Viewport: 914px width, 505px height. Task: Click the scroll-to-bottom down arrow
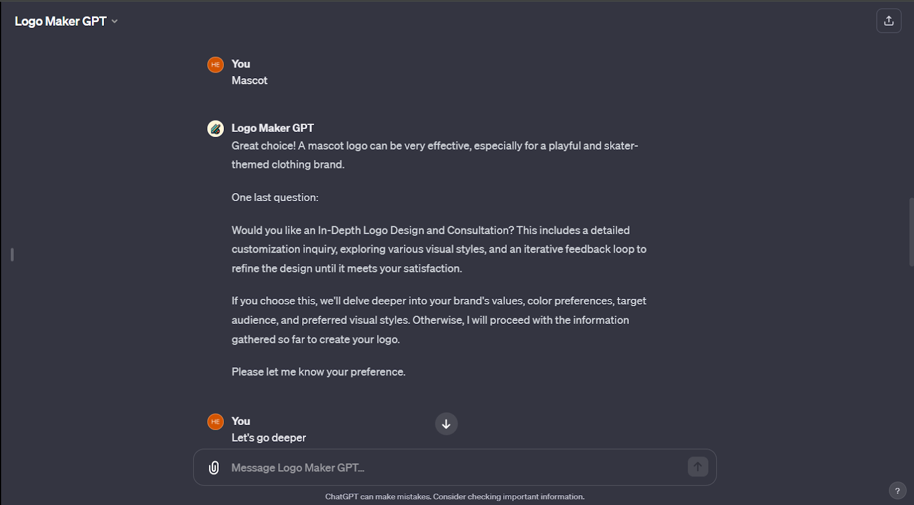pos(446,424)
